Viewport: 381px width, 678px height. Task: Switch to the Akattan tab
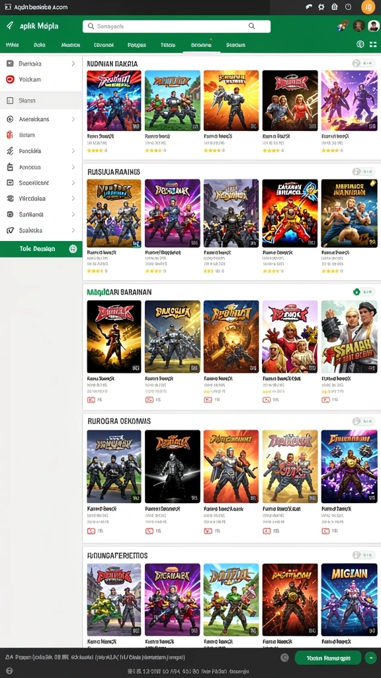[x=70, y=44]
